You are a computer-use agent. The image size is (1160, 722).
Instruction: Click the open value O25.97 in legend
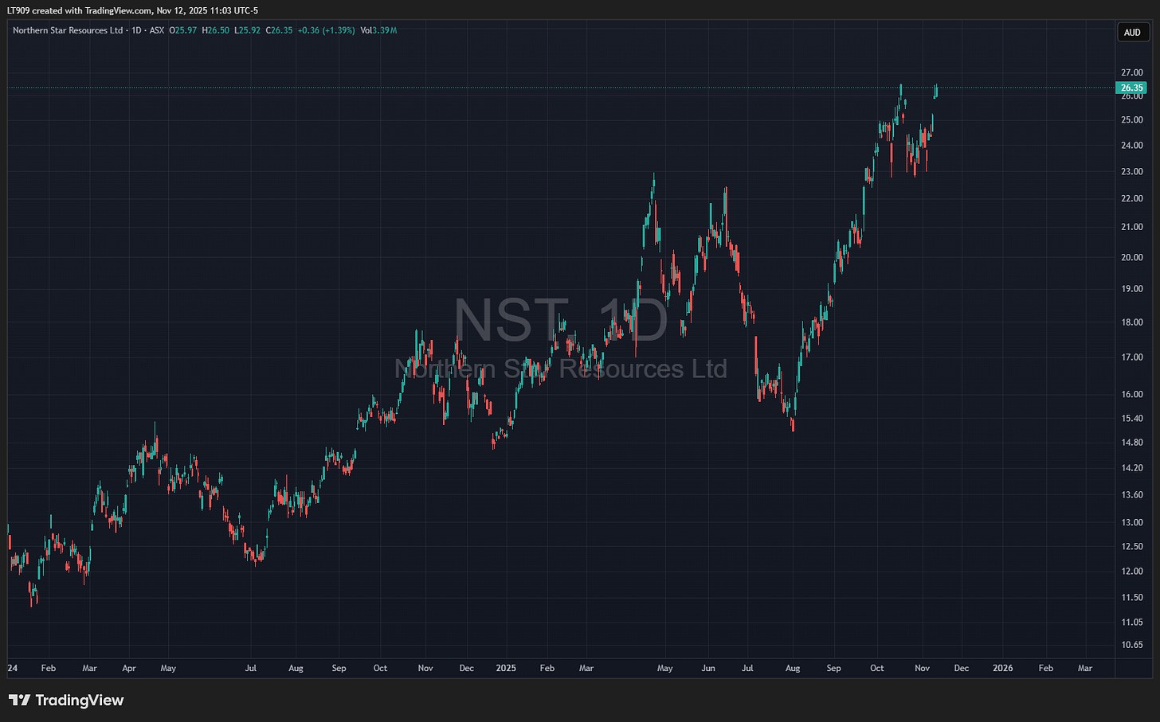(x=182, y=30)
